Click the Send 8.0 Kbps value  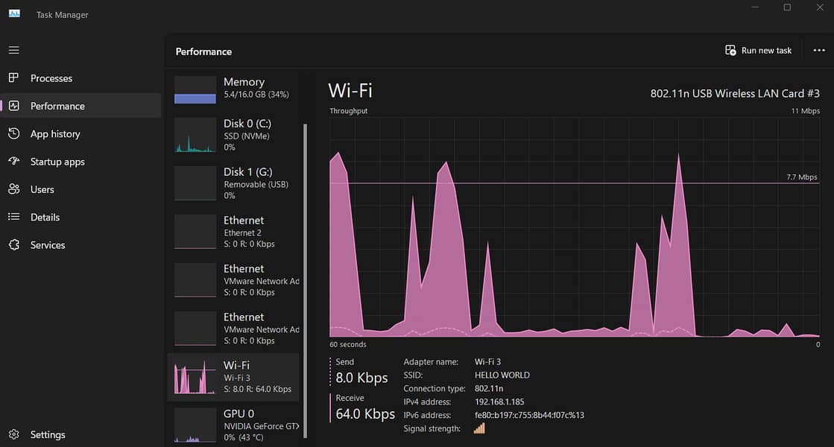click(x=361, y=378)
